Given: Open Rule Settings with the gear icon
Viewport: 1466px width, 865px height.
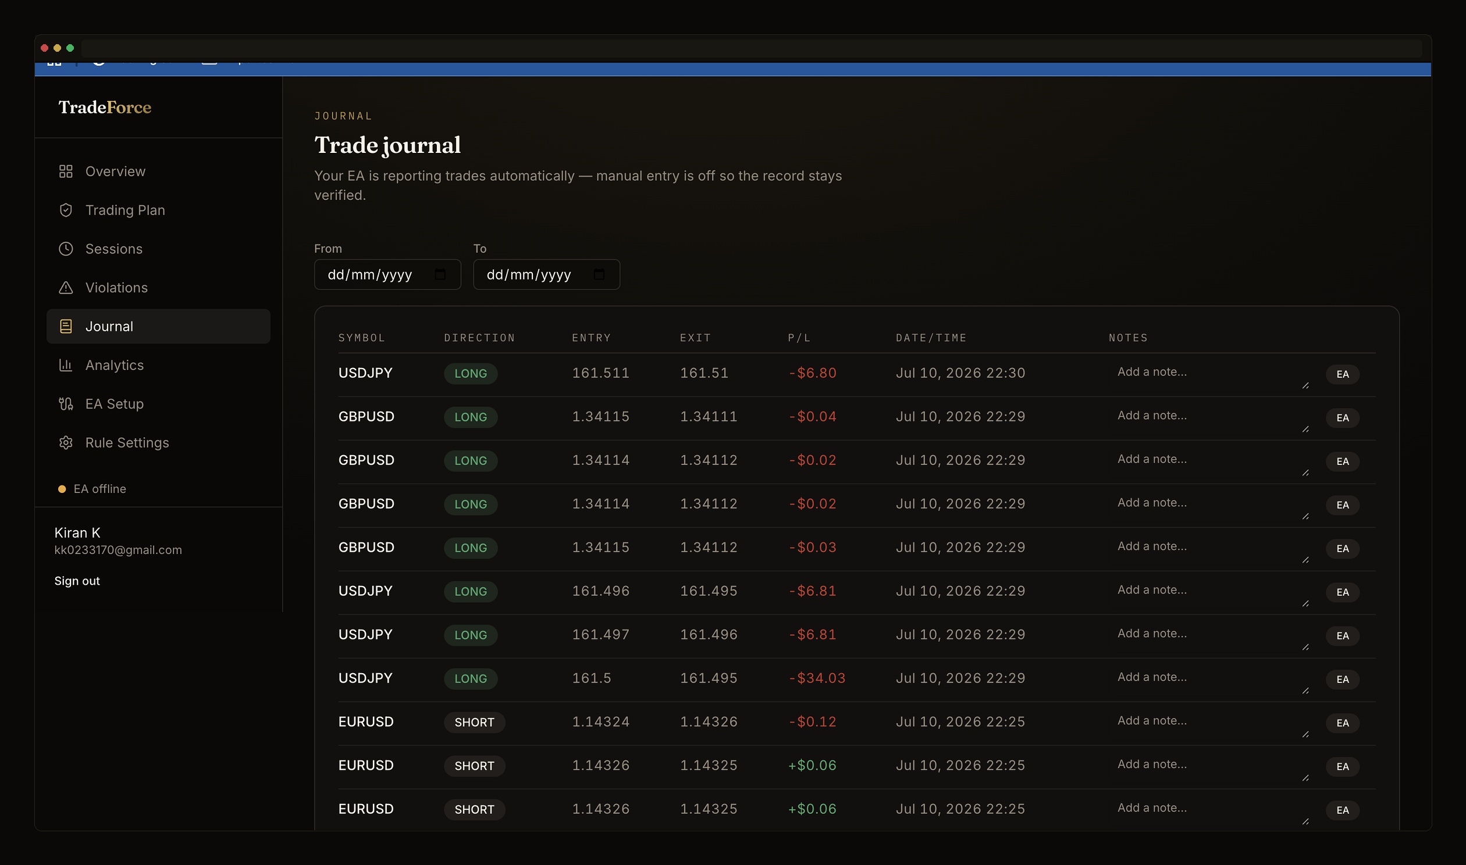Looking at the screenshot, I should (158, 442).
